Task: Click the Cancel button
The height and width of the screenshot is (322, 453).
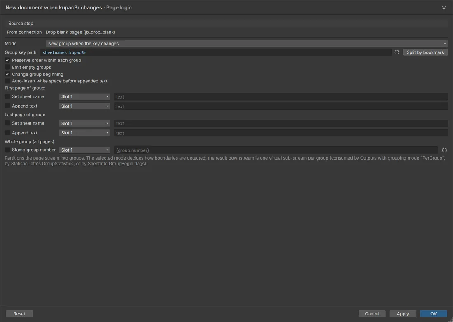Action: tap(372, 314)
